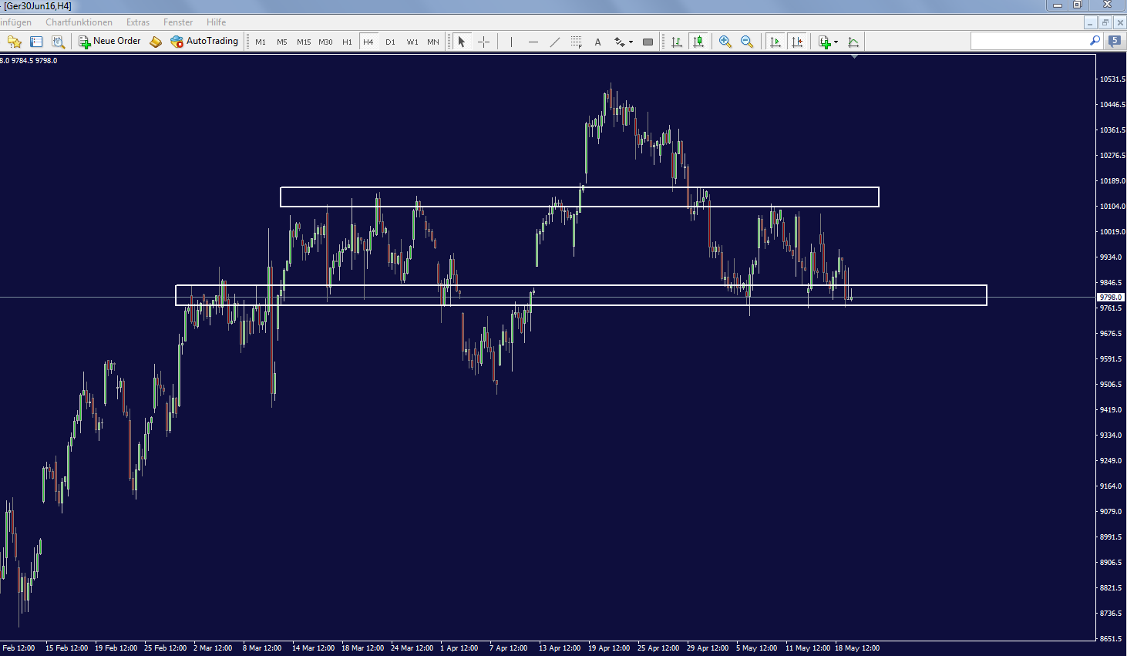This screenshot has width=1127, height=656.
Task: Open the Einfügen menu
Action: coord(15,22)
